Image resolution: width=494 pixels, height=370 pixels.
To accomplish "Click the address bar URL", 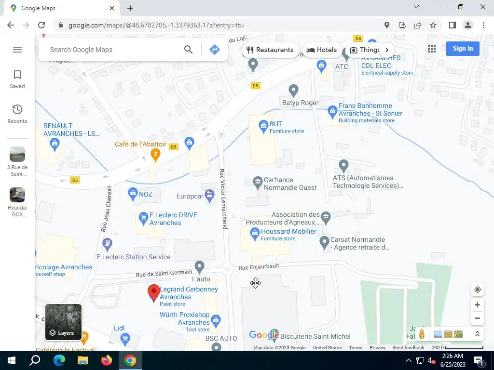I will [x=156, y=25].
